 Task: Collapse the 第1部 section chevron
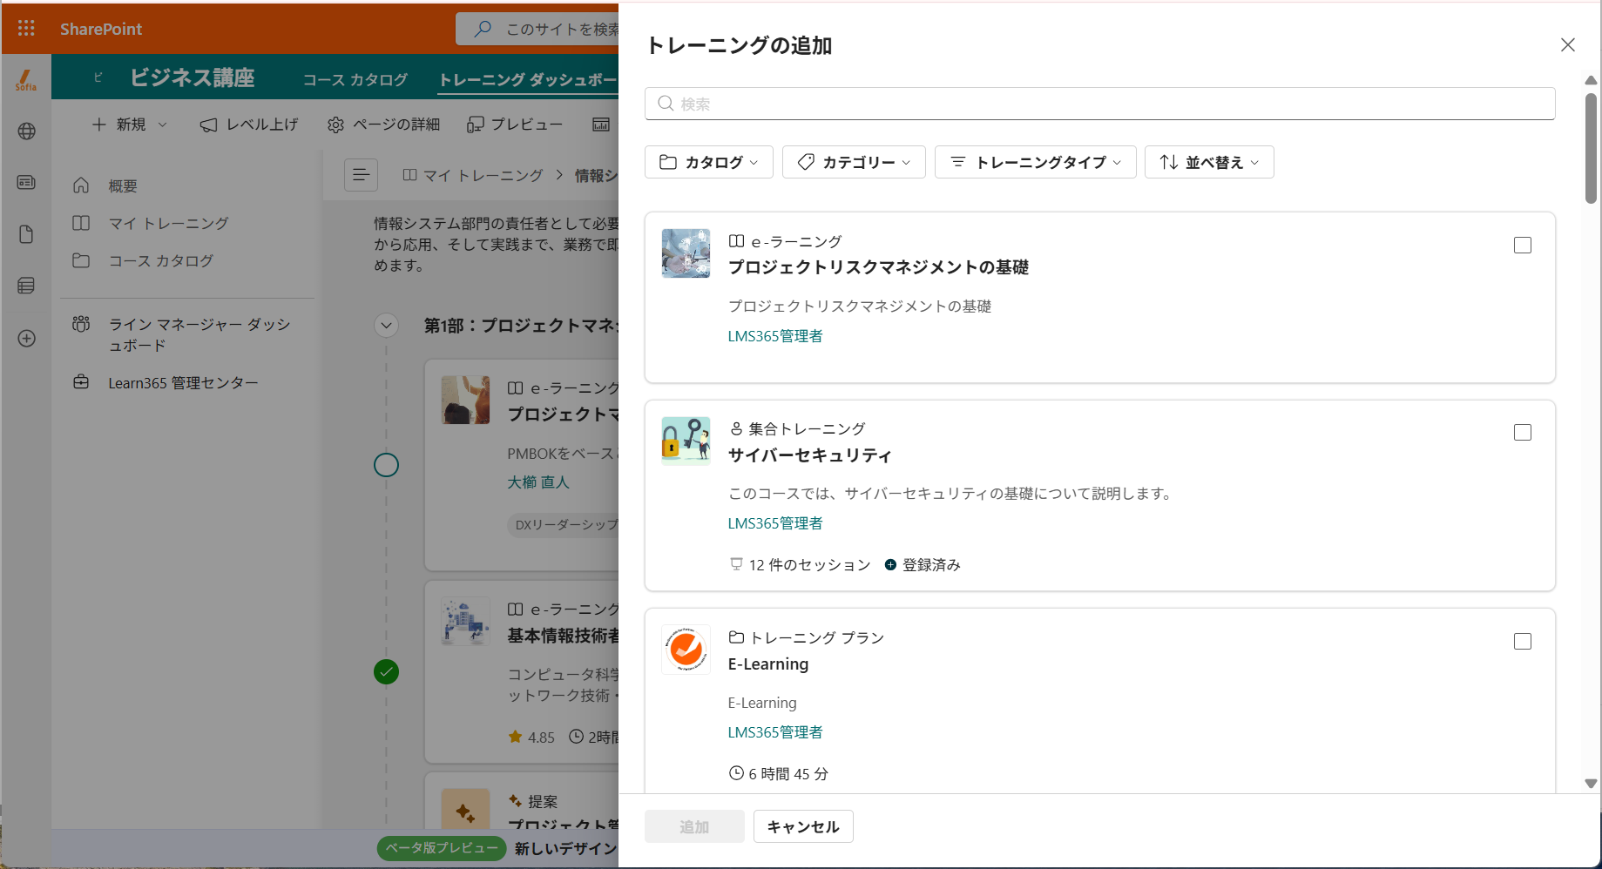386,326
